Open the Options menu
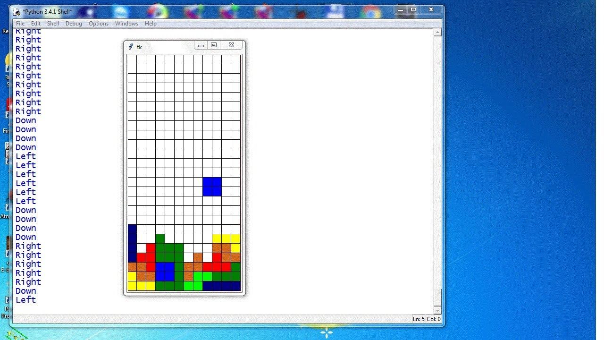The width and height of the screenshot is (604, 340). tap(99, 24)
